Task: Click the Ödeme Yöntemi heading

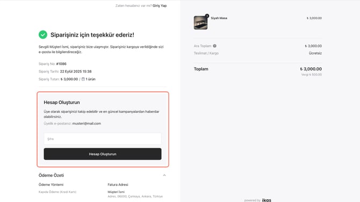Action: 51,185
